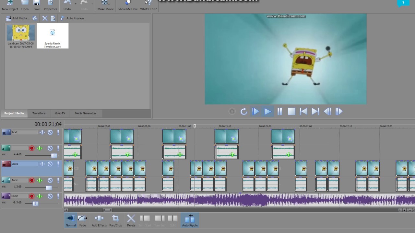Click the Music track volume slider at -9.3 dB
The height and width of the screenshot is (233, 415).
35,203
